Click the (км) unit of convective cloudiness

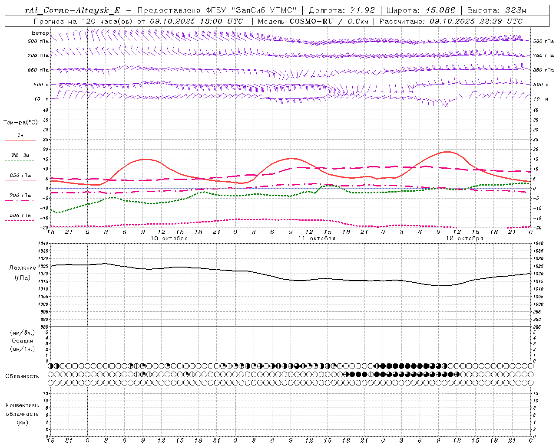(x=22, y=422)
